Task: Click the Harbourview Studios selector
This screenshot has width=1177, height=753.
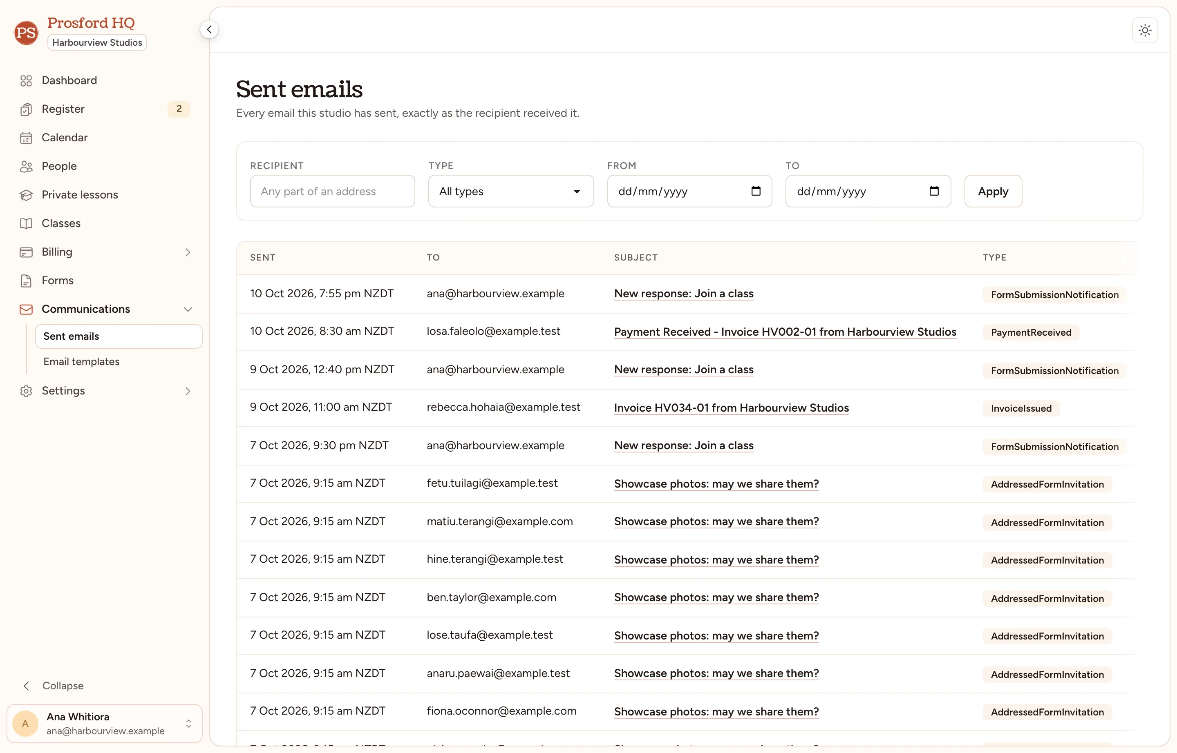Action: pyautogui.click(x=97, y=42)
